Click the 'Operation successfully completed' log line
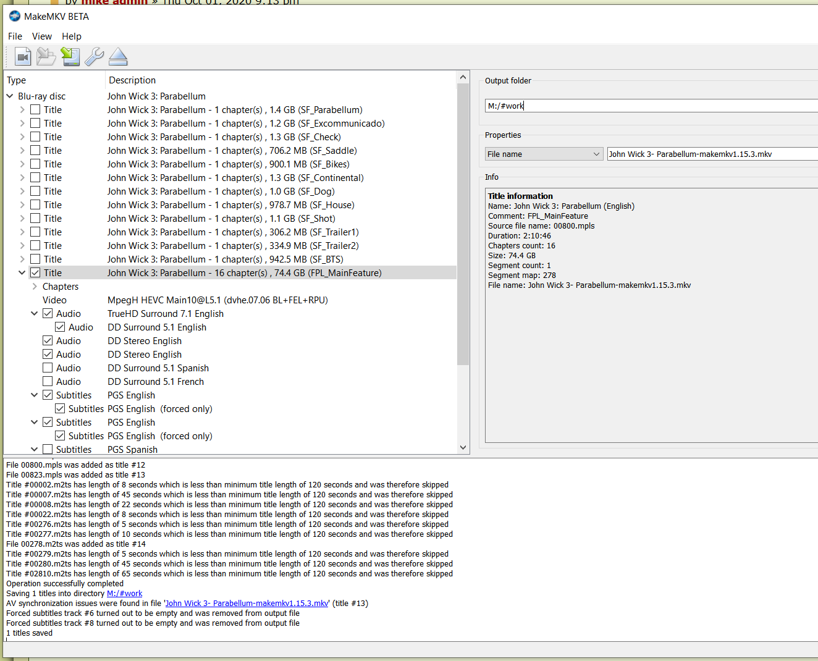 65,584
